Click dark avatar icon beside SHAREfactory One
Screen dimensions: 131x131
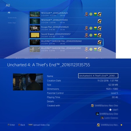[97, 114]
